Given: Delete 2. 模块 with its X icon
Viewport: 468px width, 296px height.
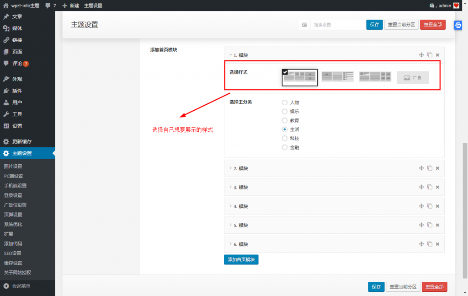Looking at the screenshot, I should pyautogui.click(x=437, y=168).
